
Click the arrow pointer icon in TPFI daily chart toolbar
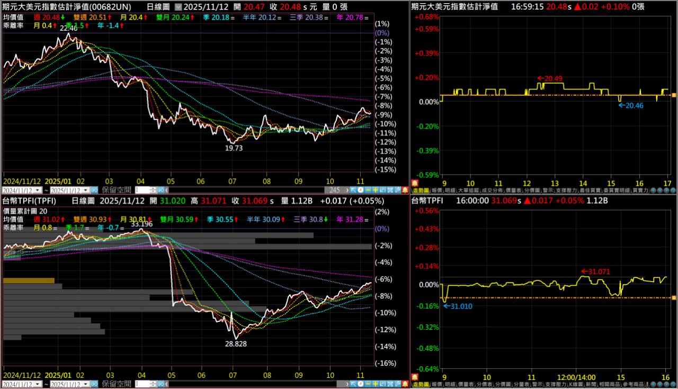pyautogui.click(x=353, y=384)
